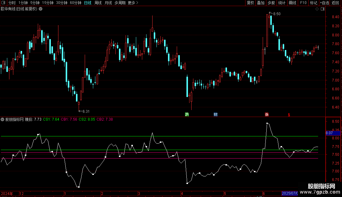The height and width of the screenshot is (197, 342).
Task: Click the 股朋指标网 indicator name
Action: point(15,119)
